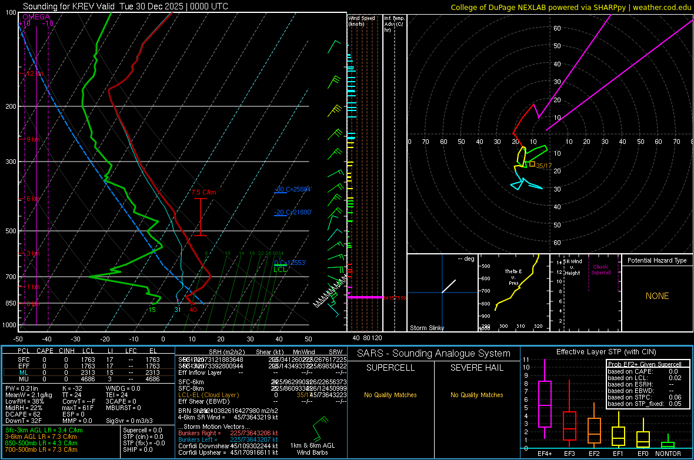The image size is (694, 460).
Task: Click the green 'Sfc-3km AGL LR = 3.4 C/km' line
Action: [44, 431]
